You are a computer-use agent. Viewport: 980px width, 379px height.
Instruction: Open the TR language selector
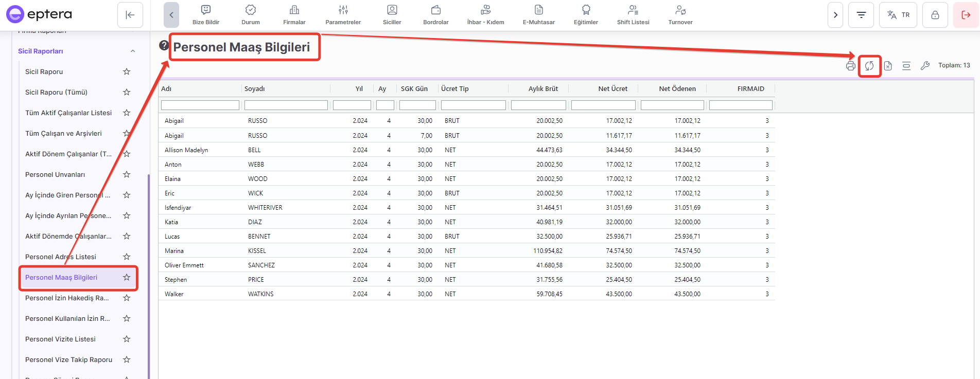pyautogui.click(x=898, y=15)
